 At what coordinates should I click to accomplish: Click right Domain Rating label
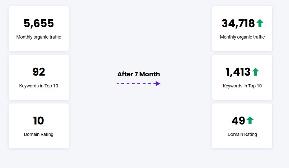pyautogui.click(x=242, y=134)
